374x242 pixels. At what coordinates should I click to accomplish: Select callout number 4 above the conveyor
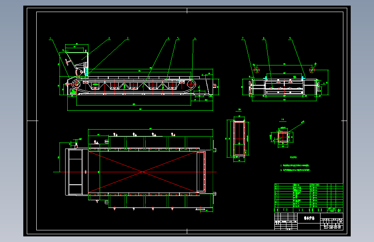pos(168,38)
